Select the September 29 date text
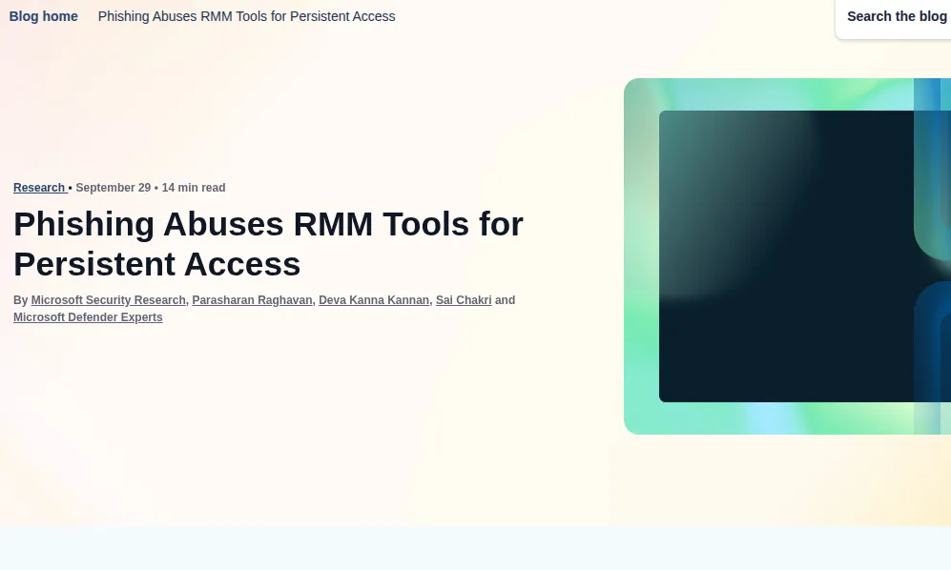The height and width of the screenshot is (570, 951). pyautogui.click(x=114, y=188)
